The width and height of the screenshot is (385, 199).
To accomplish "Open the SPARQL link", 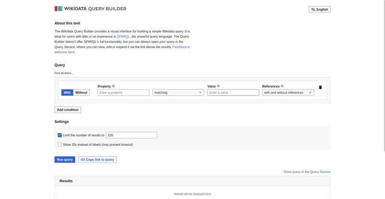I will pyautogui.click(x=123, y=37).
